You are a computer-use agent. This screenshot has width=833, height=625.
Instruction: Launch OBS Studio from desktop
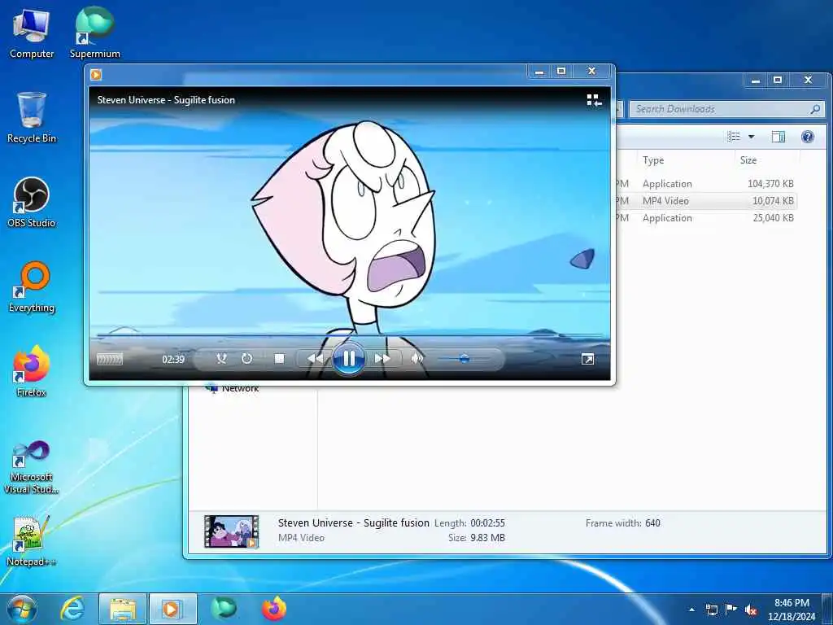tap(32, 203)
